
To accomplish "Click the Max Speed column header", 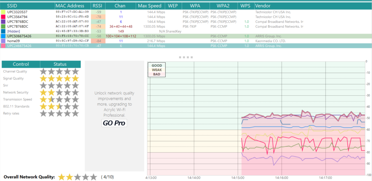I will point(150,6).
